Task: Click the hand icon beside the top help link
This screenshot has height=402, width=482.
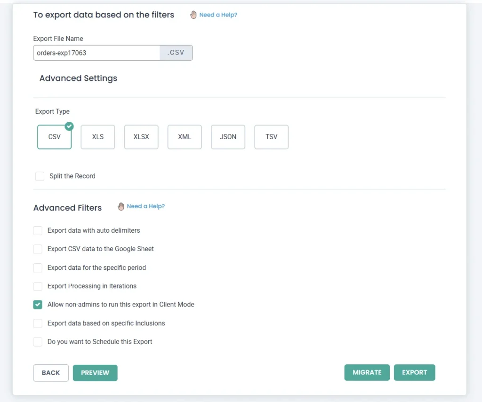Action: [x=193, y=15]
